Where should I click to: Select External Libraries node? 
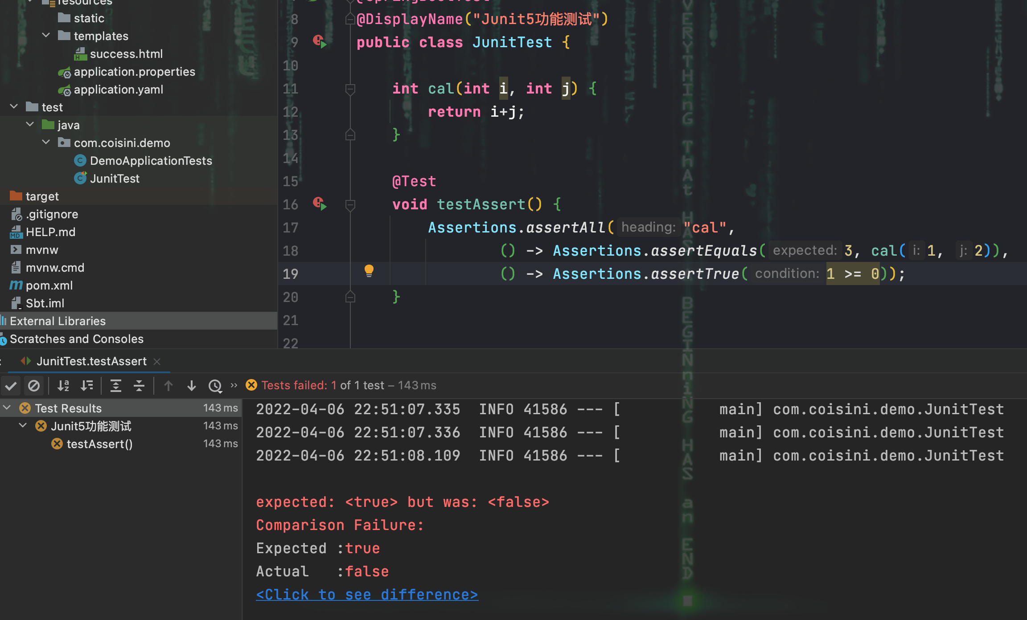coord(138,321)
